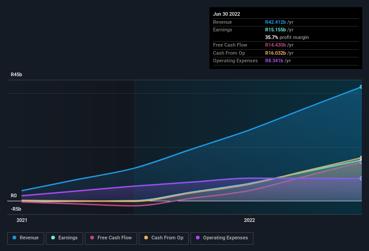
Task: Click the R0 y-axis label
Action: point(13,195)
